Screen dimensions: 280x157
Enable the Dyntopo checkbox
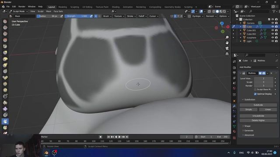(x=189, y=16)
